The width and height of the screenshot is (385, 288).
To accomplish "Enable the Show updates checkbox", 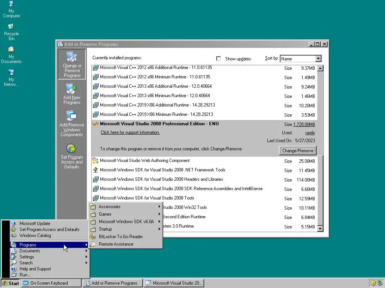I will pos(218,58).
